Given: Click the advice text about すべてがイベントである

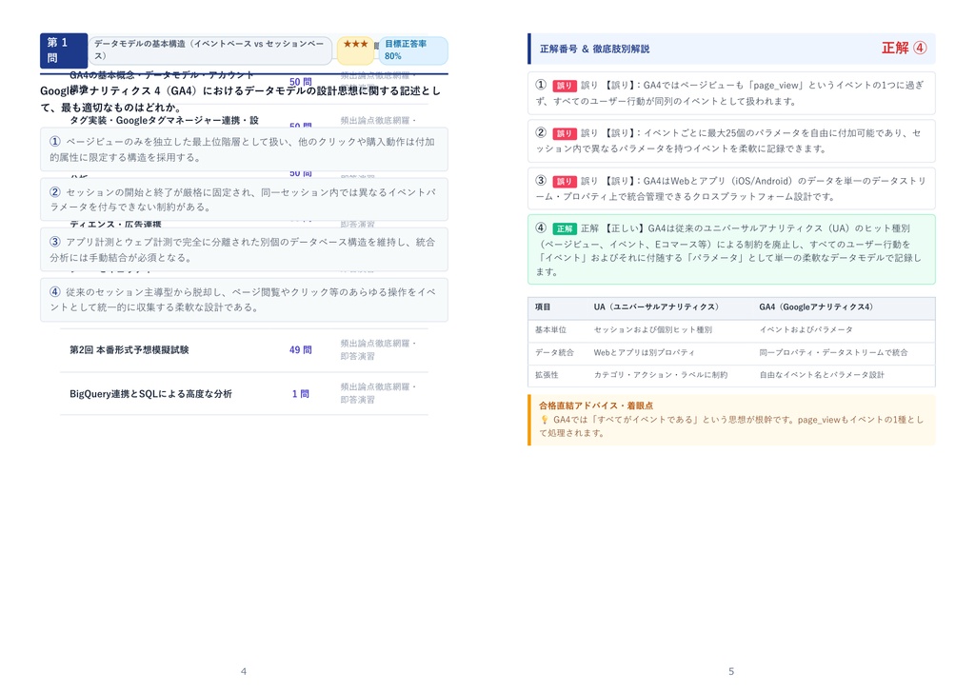Looking at the screenshot, I should coord(732,426).
